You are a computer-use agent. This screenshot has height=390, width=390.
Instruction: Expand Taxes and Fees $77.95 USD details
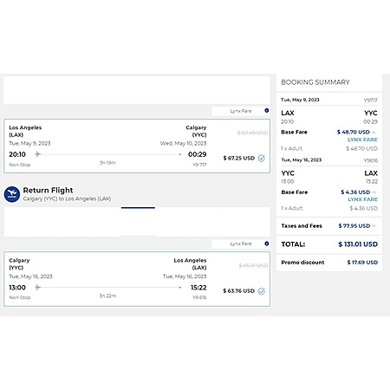point(374,226)
